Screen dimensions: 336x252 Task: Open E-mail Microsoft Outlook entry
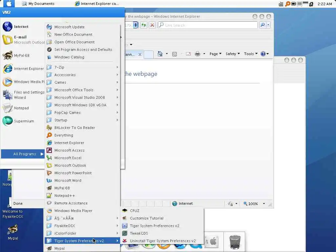click(23, 40)
